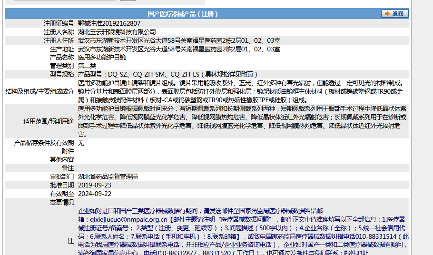Click the orange arrow icon on 返回 button
This screenshot has width=433, height=255.
[x=387, y=14]
